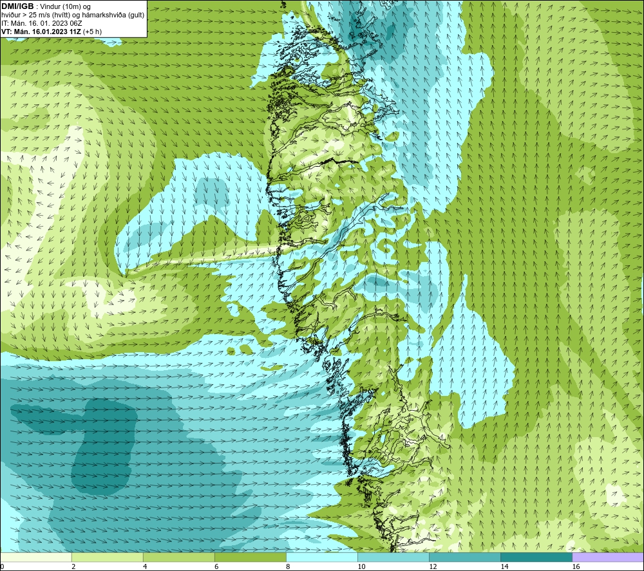644x571 pixels.
Task: Click the legend label '4'
Action: point(145,567)
